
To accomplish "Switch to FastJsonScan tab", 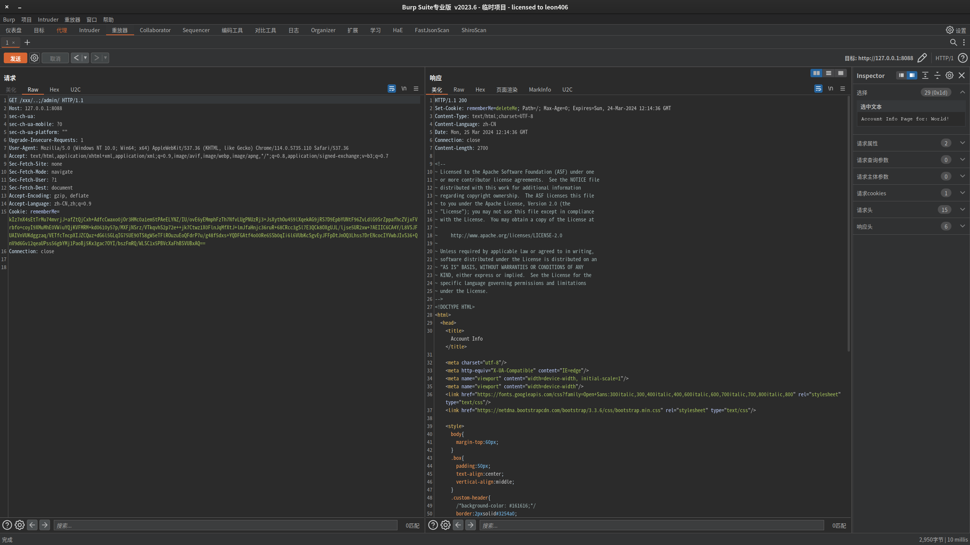I will pyautogui.click(x=432, y=30).
